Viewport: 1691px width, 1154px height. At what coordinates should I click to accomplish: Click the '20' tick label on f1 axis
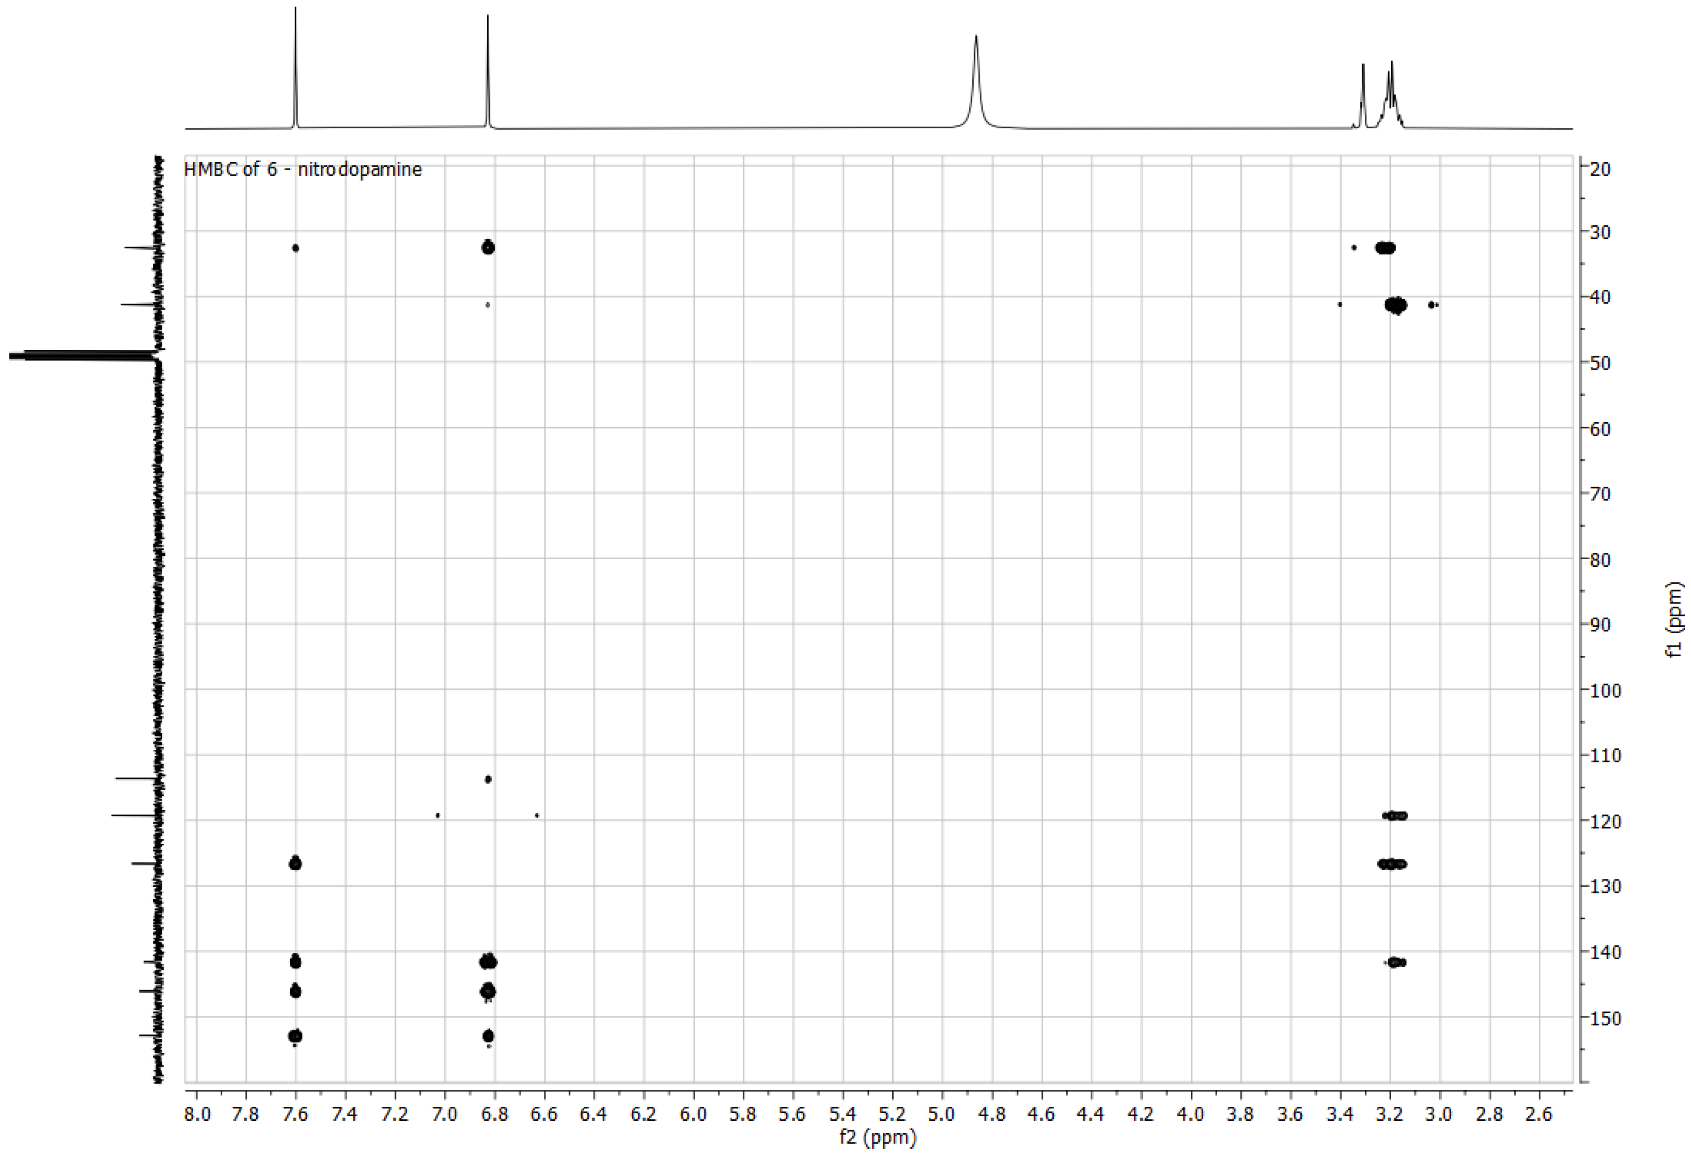[1601, 169]
